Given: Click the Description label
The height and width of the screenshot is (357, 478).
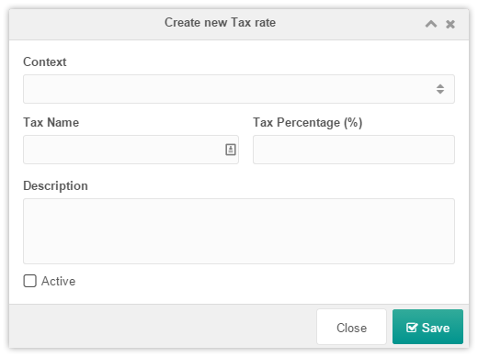Looking at the screenshot, I should [55, 186].
